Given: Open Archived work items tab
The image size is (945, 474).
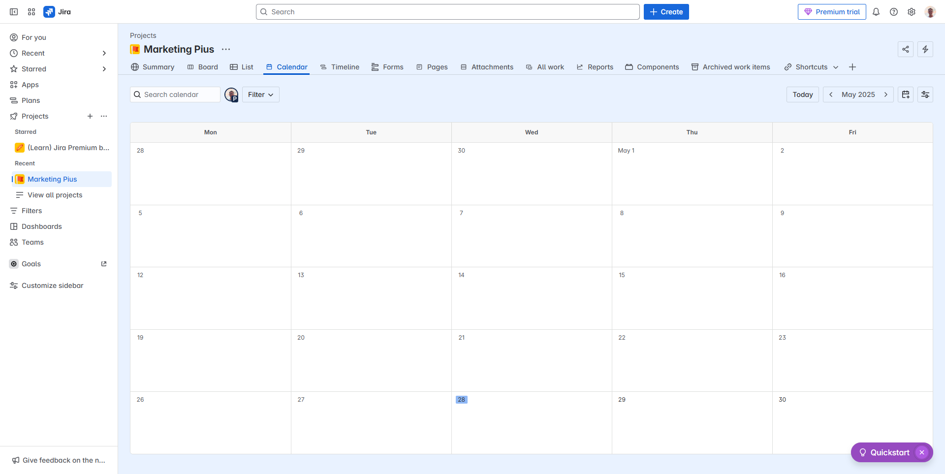Looking at the screenshot, I should click(x=731, y=67).
